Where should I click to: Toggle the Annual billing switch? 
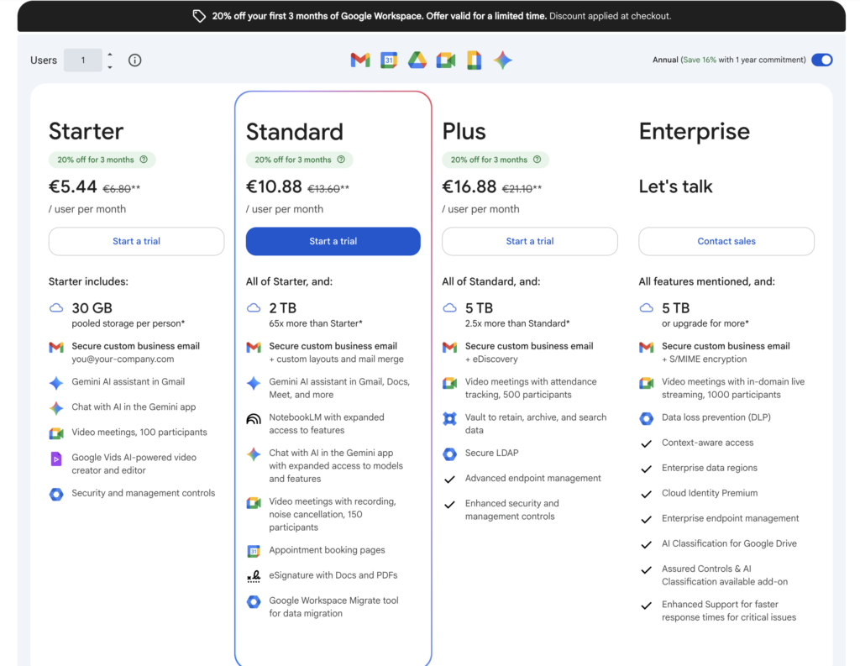point(821,60)
